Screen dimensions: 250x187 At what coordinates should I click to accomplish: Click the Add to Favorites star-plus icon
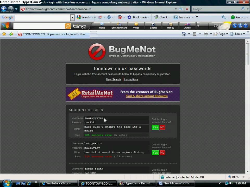click(x=11, y=34)
